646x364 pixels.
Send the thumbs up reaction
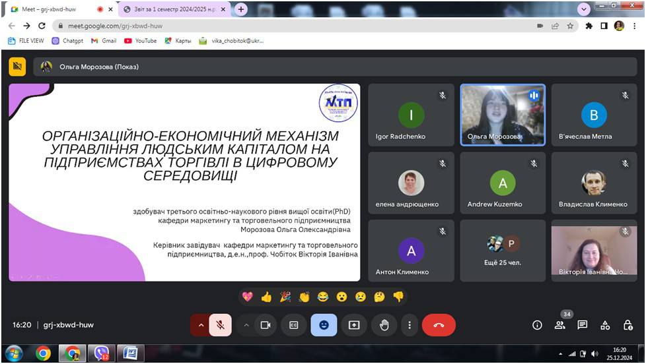point(266,297)
